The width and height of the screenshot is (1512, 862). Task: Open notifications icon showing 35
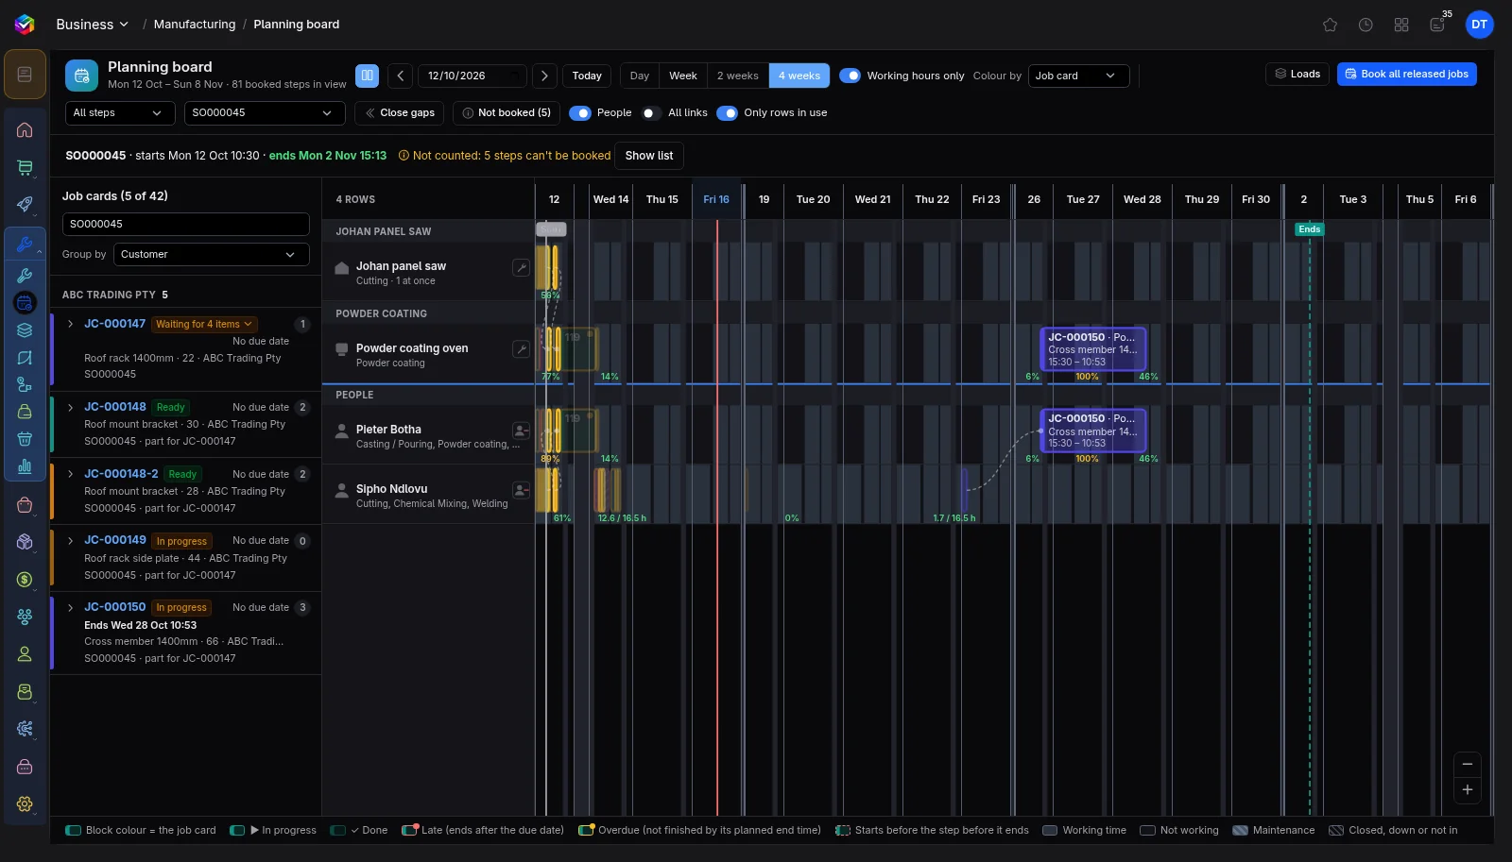click(1437, 25)
